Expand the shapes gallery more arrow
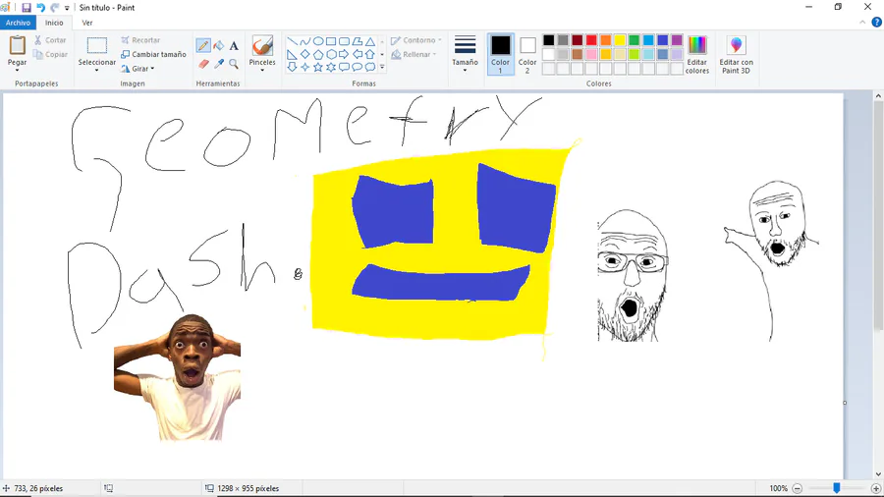Viewport: 884px width, 497px height. [382, 67]
